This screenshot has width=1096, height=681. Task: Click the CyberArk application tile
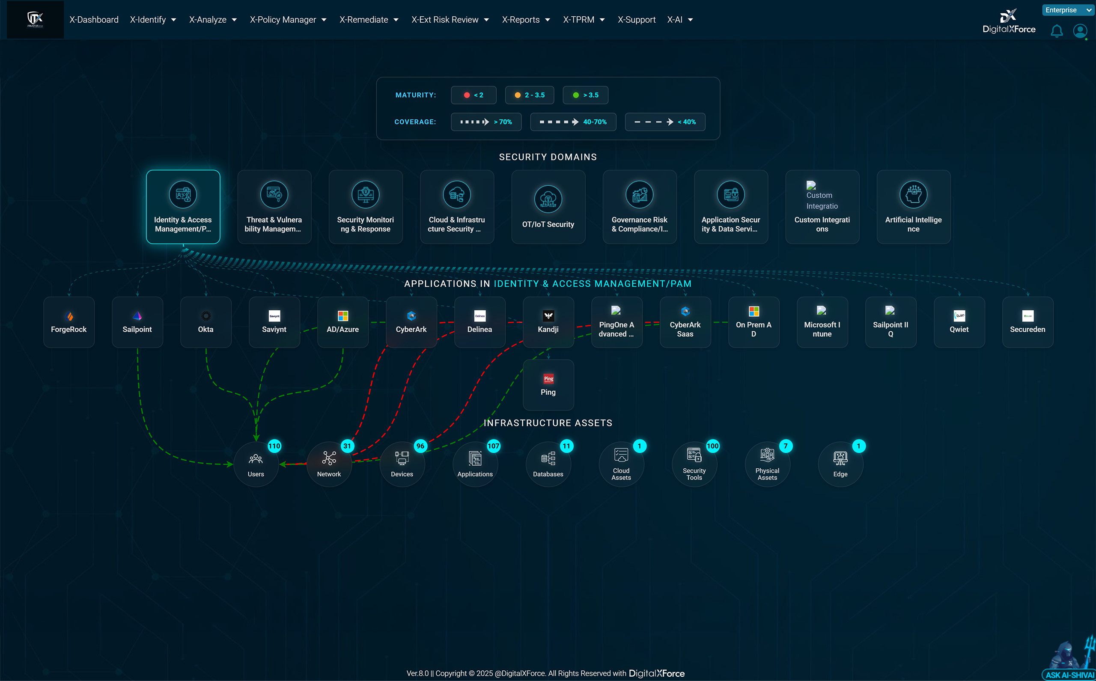[411, 321]
